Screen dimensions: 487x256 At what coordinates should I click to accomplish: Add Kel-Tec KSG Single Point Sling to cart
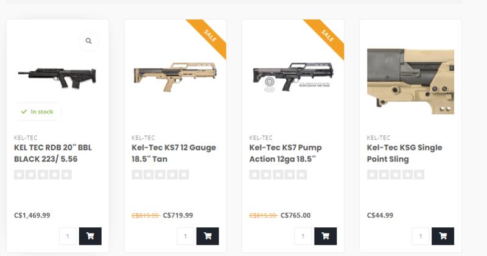pos(443,236)
